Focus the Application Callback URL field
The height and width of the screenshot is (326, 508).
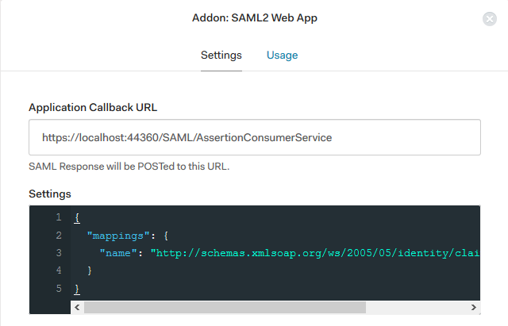(x=254, y=137)
